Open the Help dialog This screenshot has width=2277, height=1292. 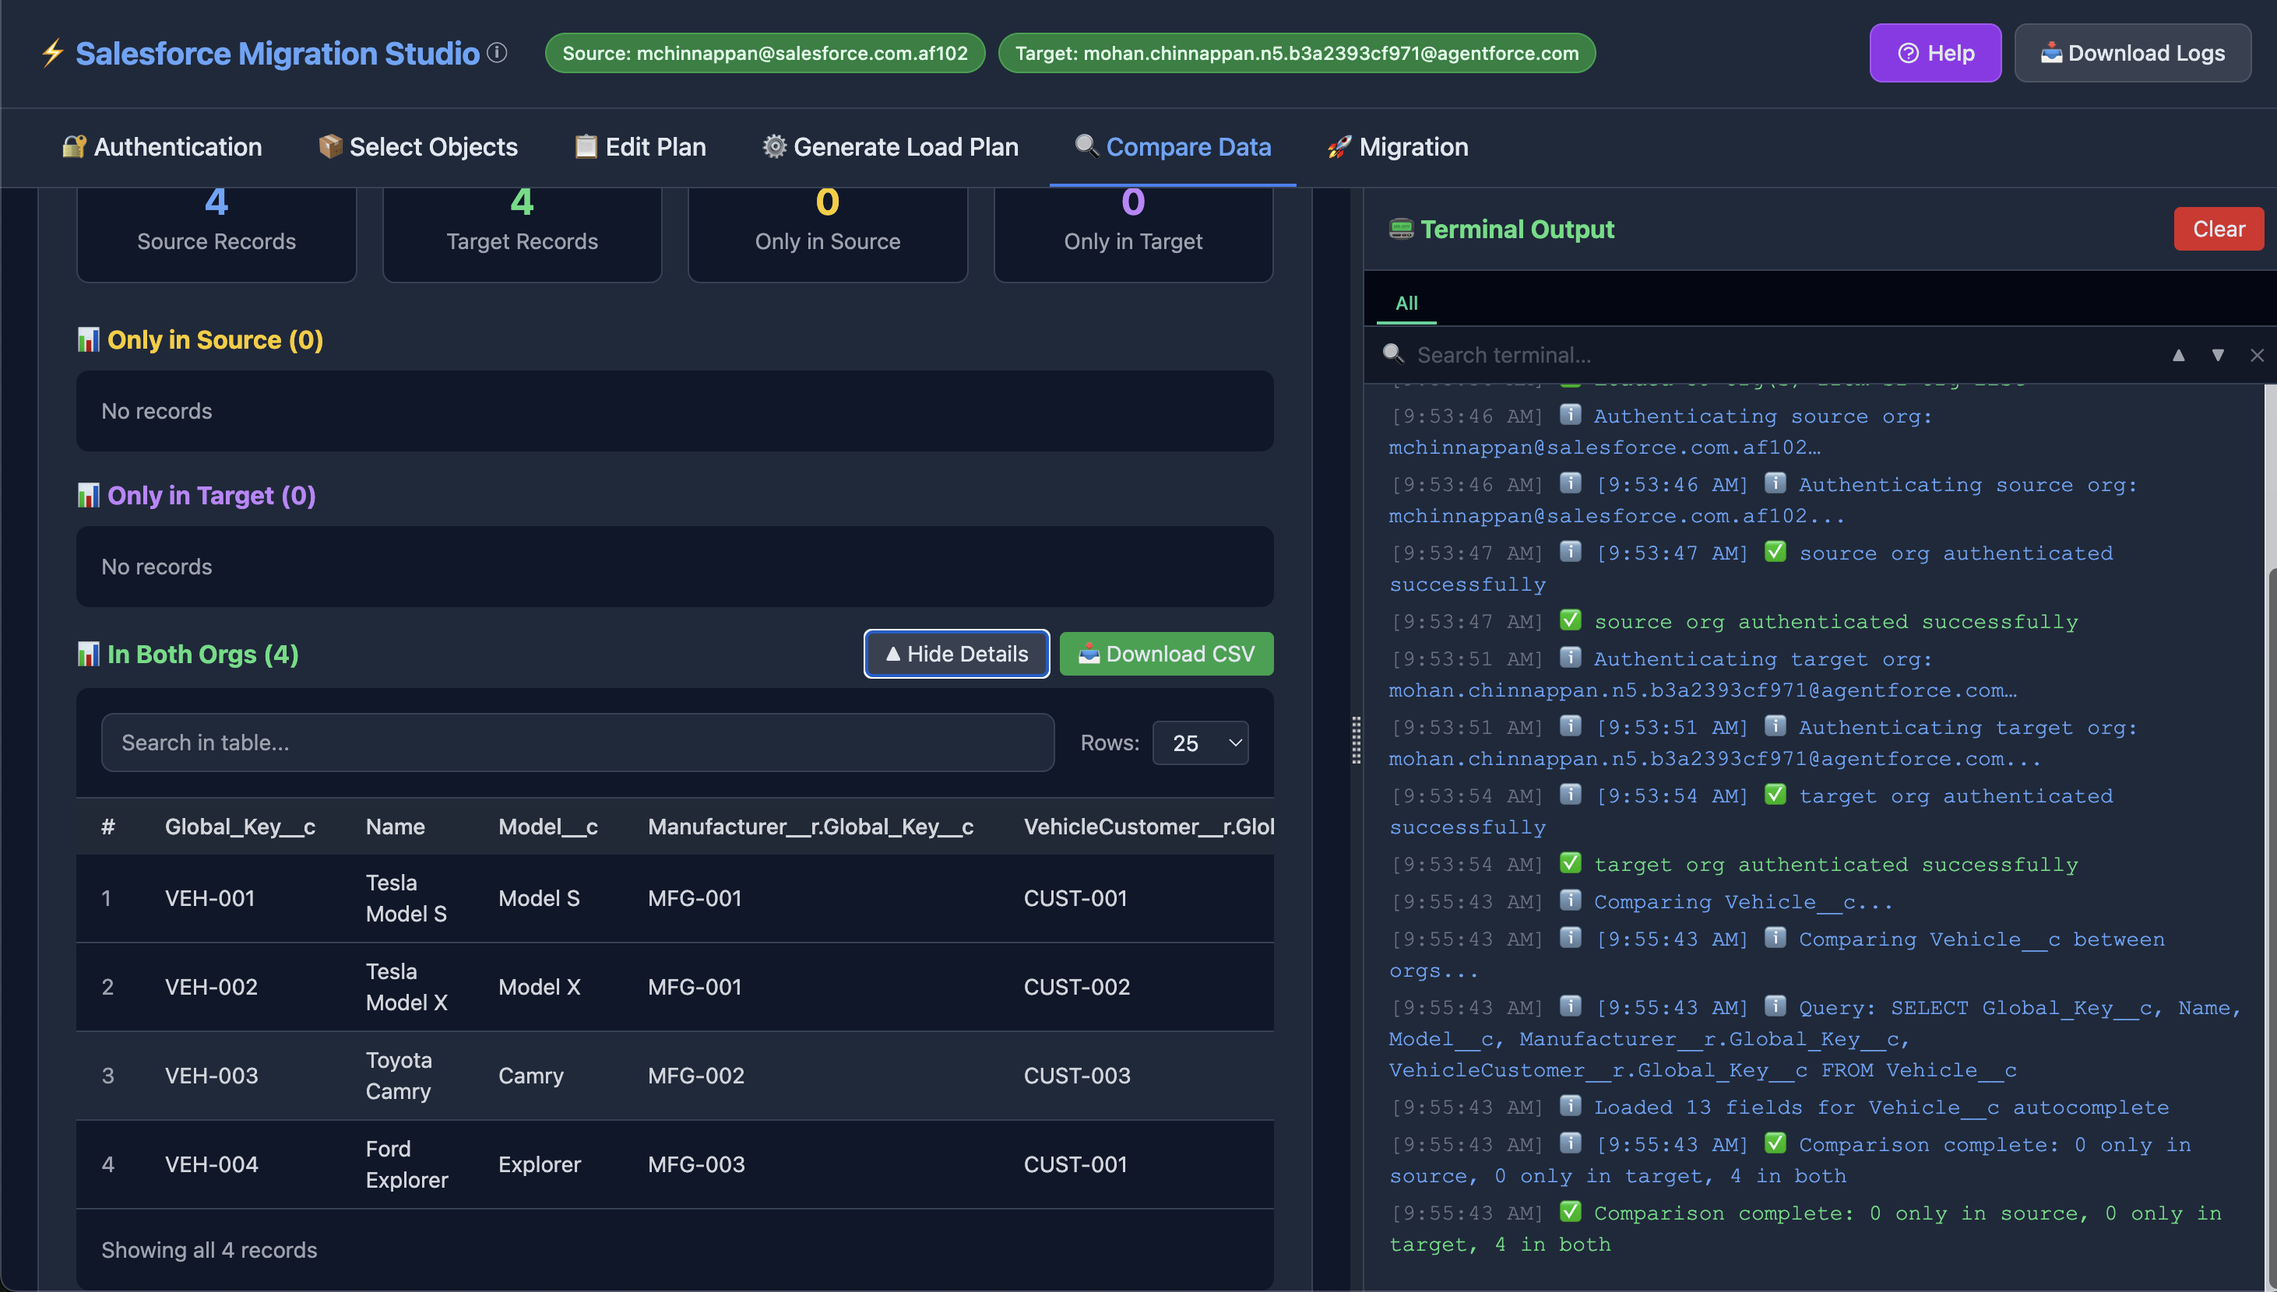(x=1935, y=53)
